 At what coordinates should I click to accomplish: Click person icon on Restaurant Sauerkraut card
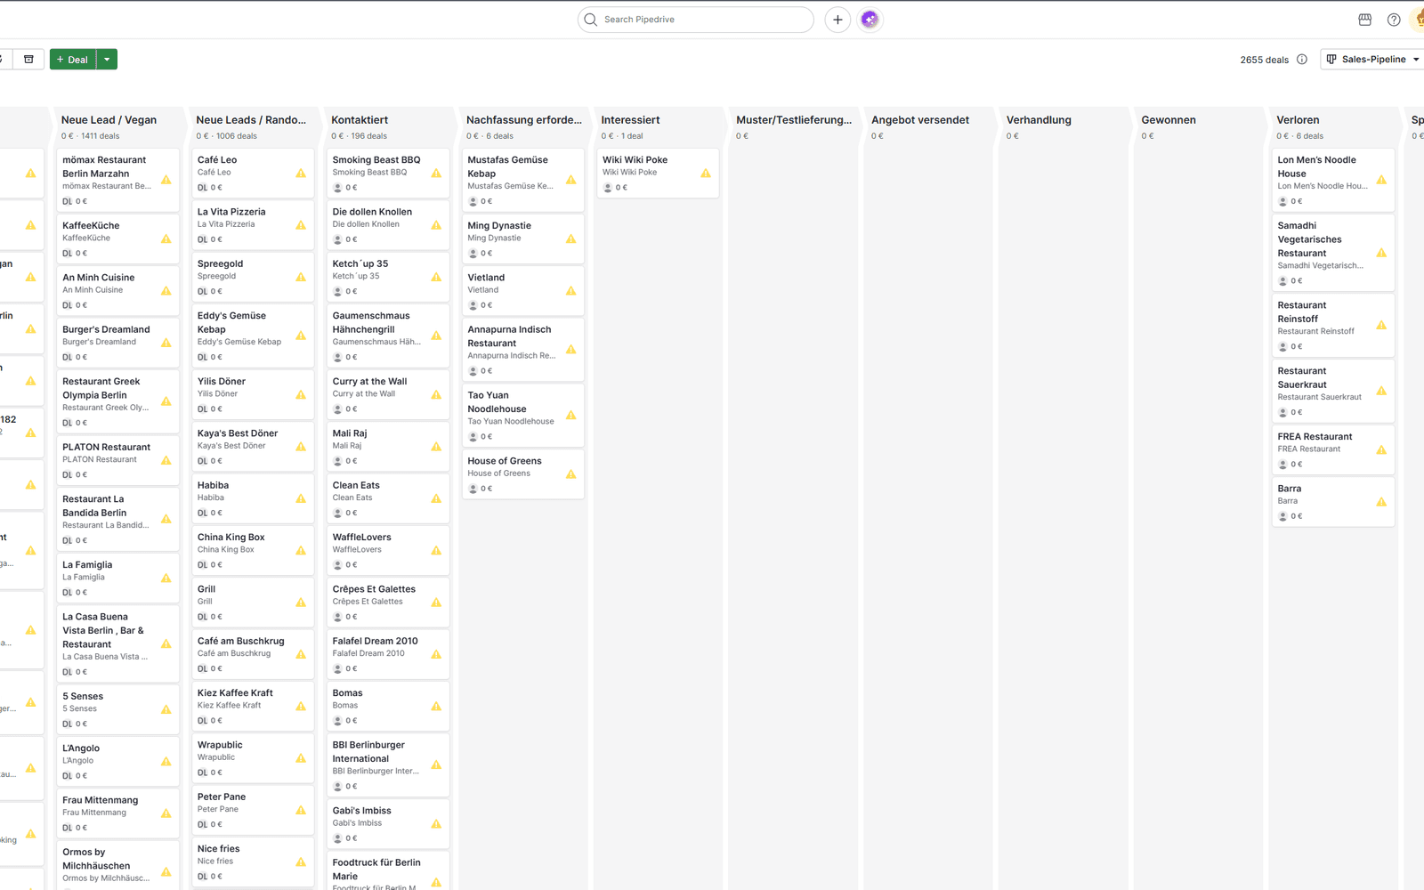click(x=1282, y=413)
